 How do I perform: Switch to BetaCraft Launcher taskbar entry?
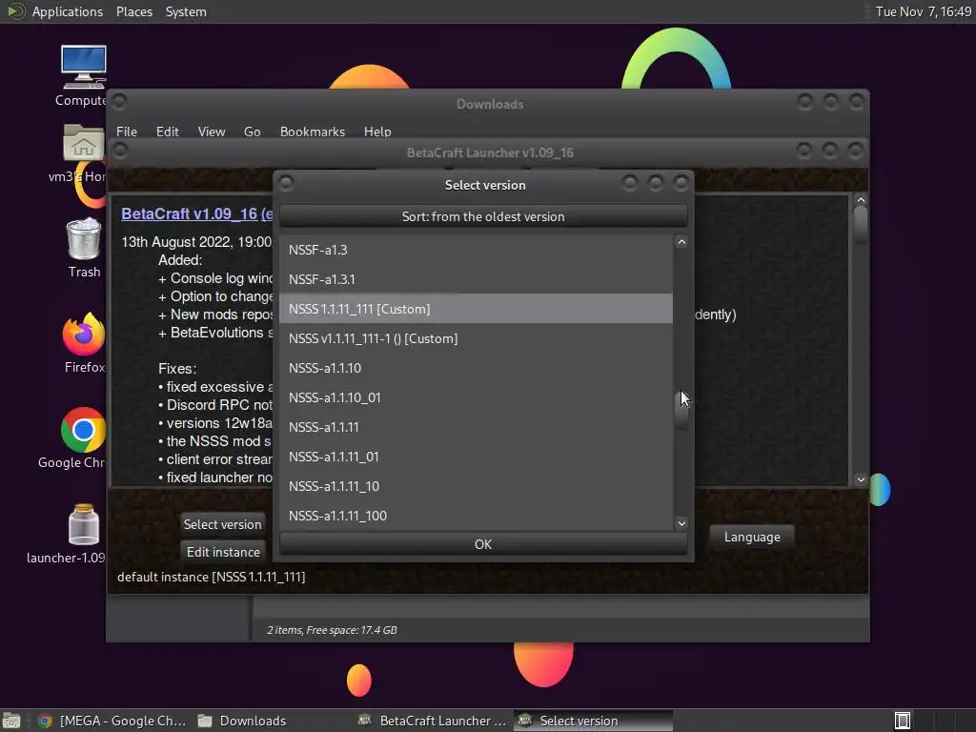click(x=433, y=721)
